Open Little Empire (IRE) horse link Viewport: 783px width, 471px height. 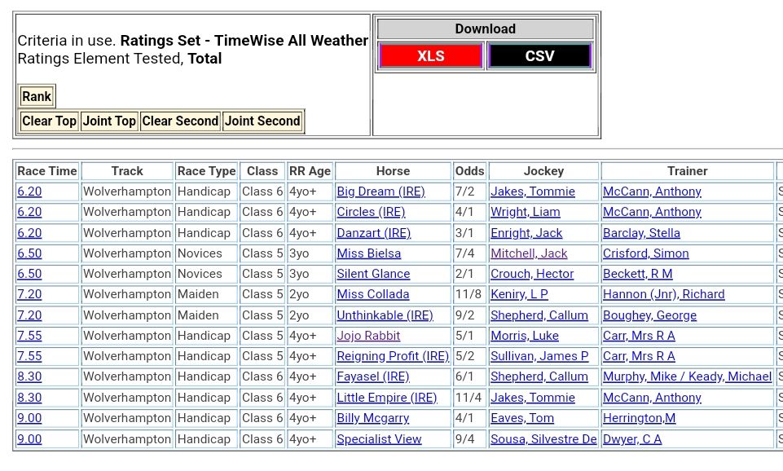click(x=386, y=398)
